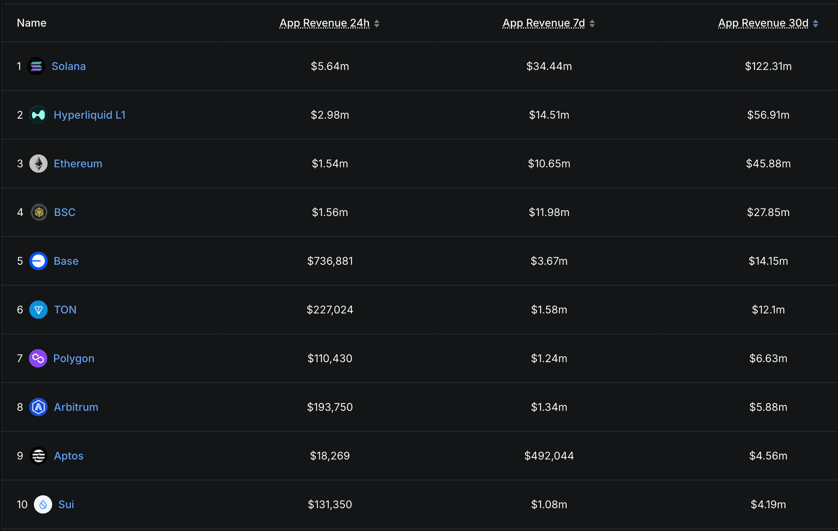
Task: Open the TON chain page link
Action: pyautogui.click(x=65, y=309)
